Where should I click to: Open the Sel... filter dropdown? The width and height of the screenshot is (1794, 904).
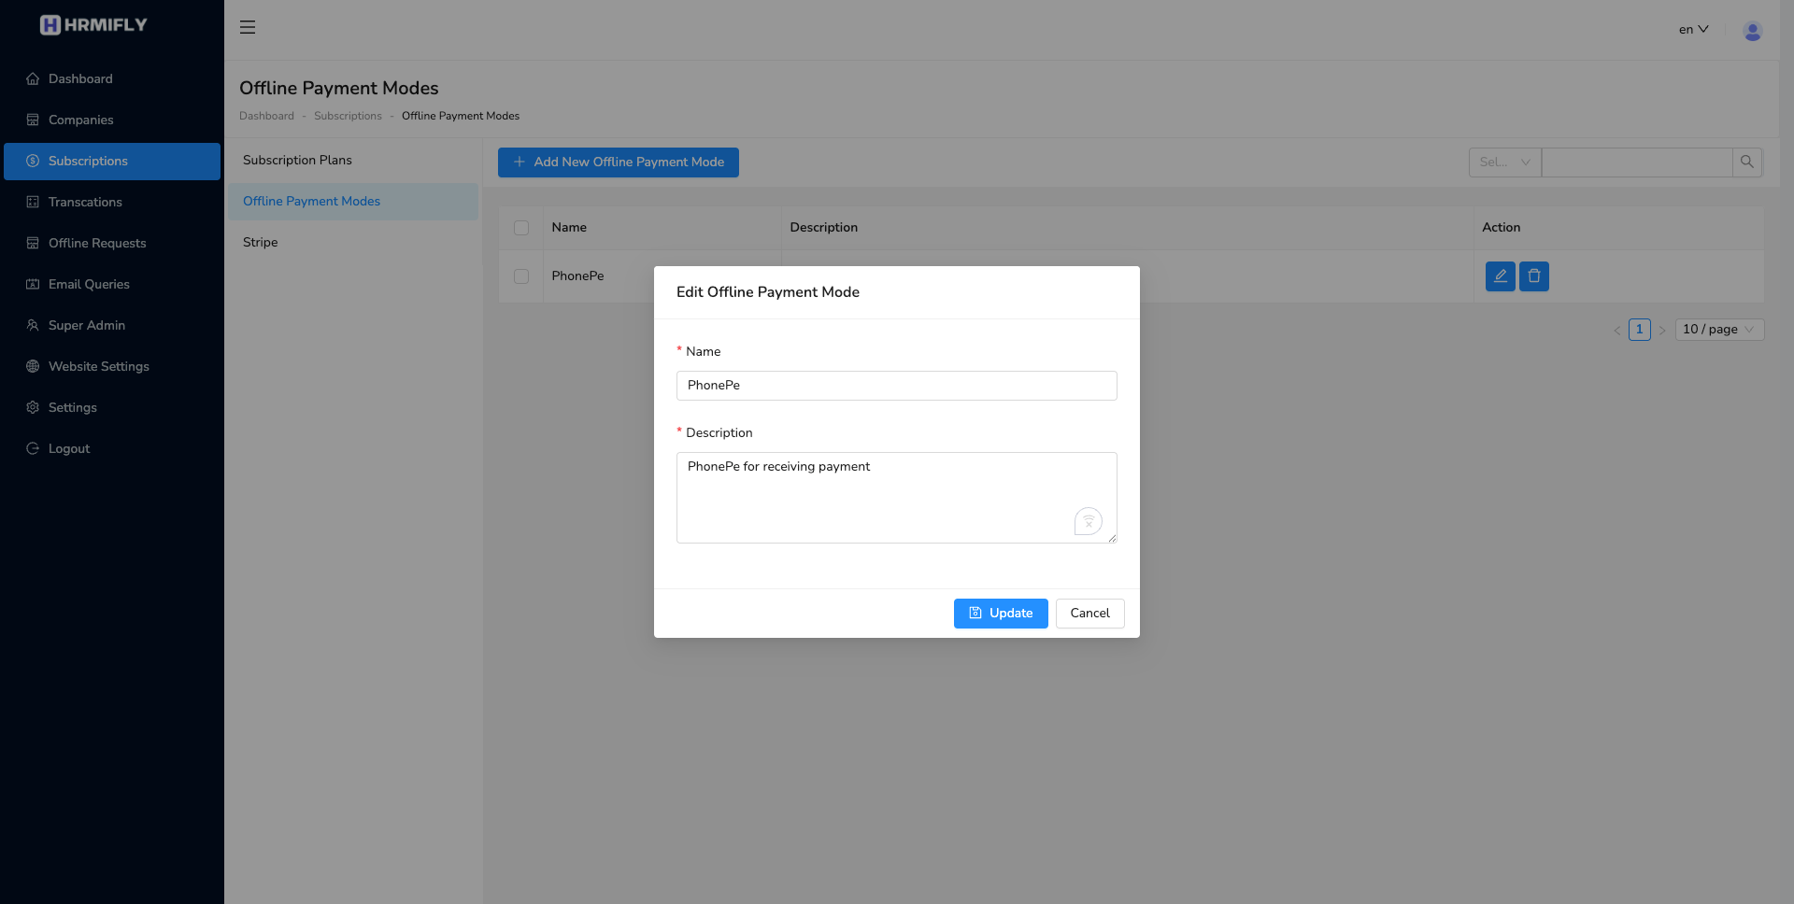(1505, 162)
